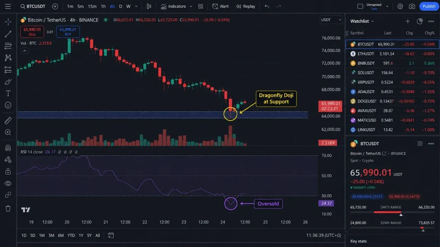Remove drawings with trash icon

pyautogui.click(x=8, y=209)
